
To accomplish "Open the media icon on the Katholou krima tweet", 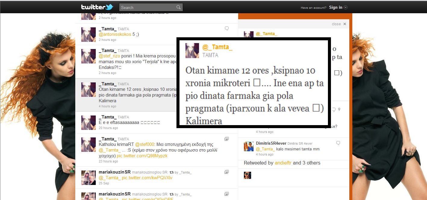I will (x=227, y=139).
